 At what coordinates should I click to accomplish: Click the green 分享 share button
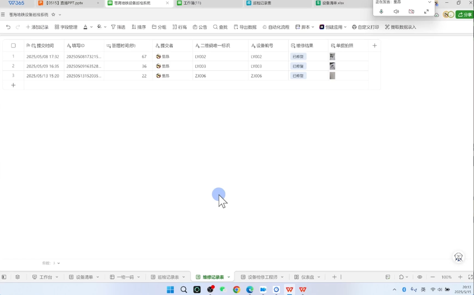point(464,14)
